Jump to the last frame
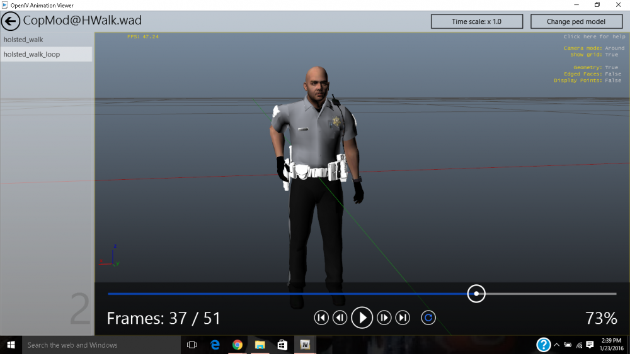630x354 pixels. (403, 318)
